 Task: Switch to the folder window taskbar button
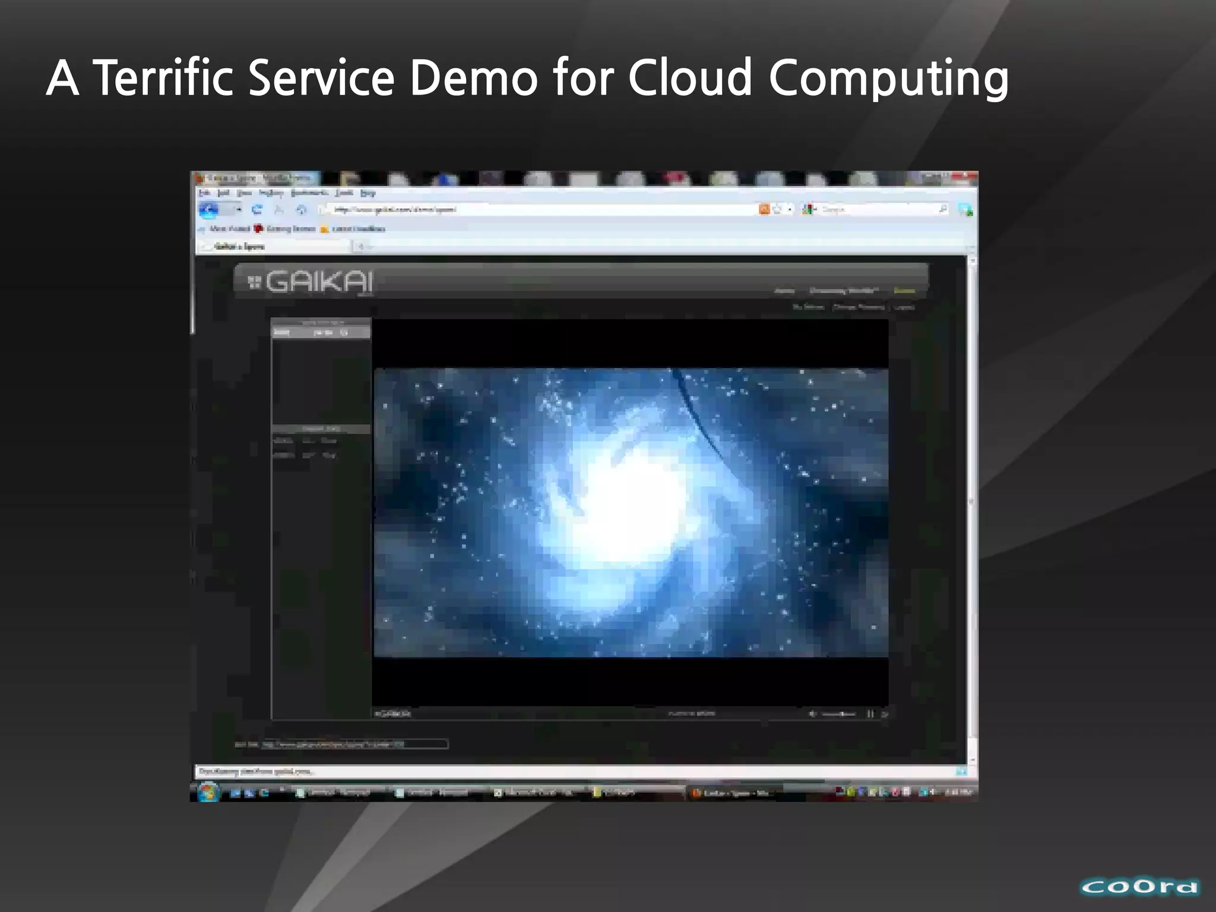(x=636, y=793)
